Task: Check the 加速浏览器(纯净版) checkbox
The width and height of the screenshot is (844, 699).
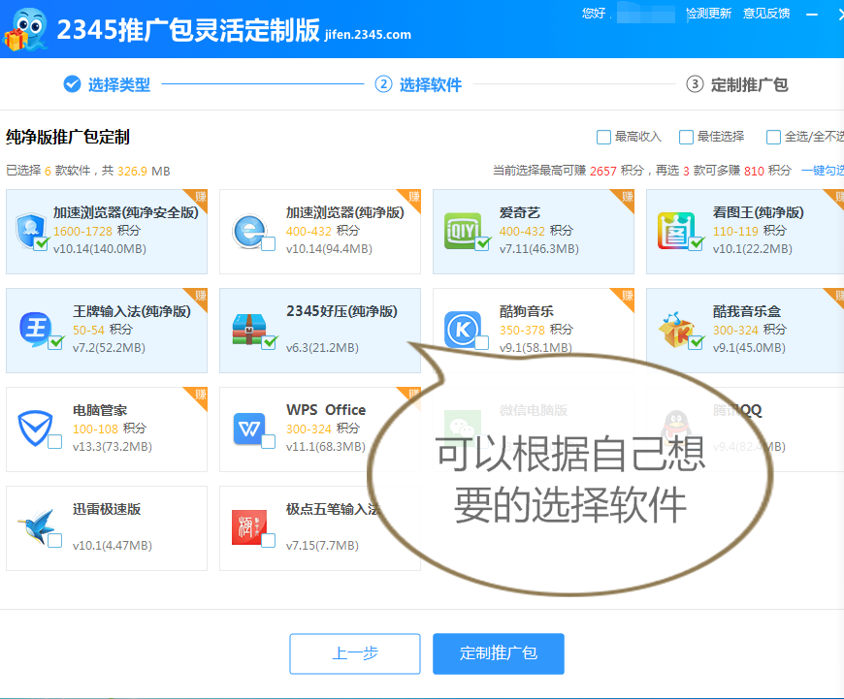Action: coord(268,243)
